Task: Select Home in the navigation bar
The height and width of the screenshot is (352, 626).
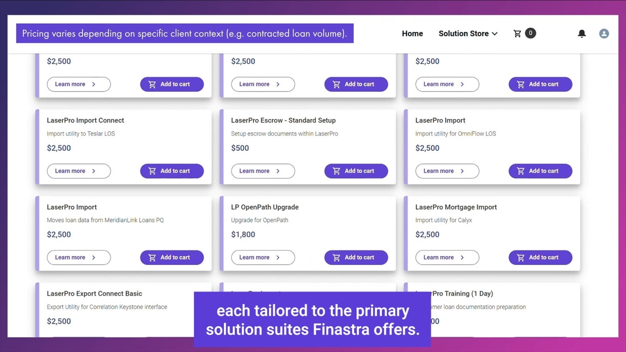Action: coord(412,33)
